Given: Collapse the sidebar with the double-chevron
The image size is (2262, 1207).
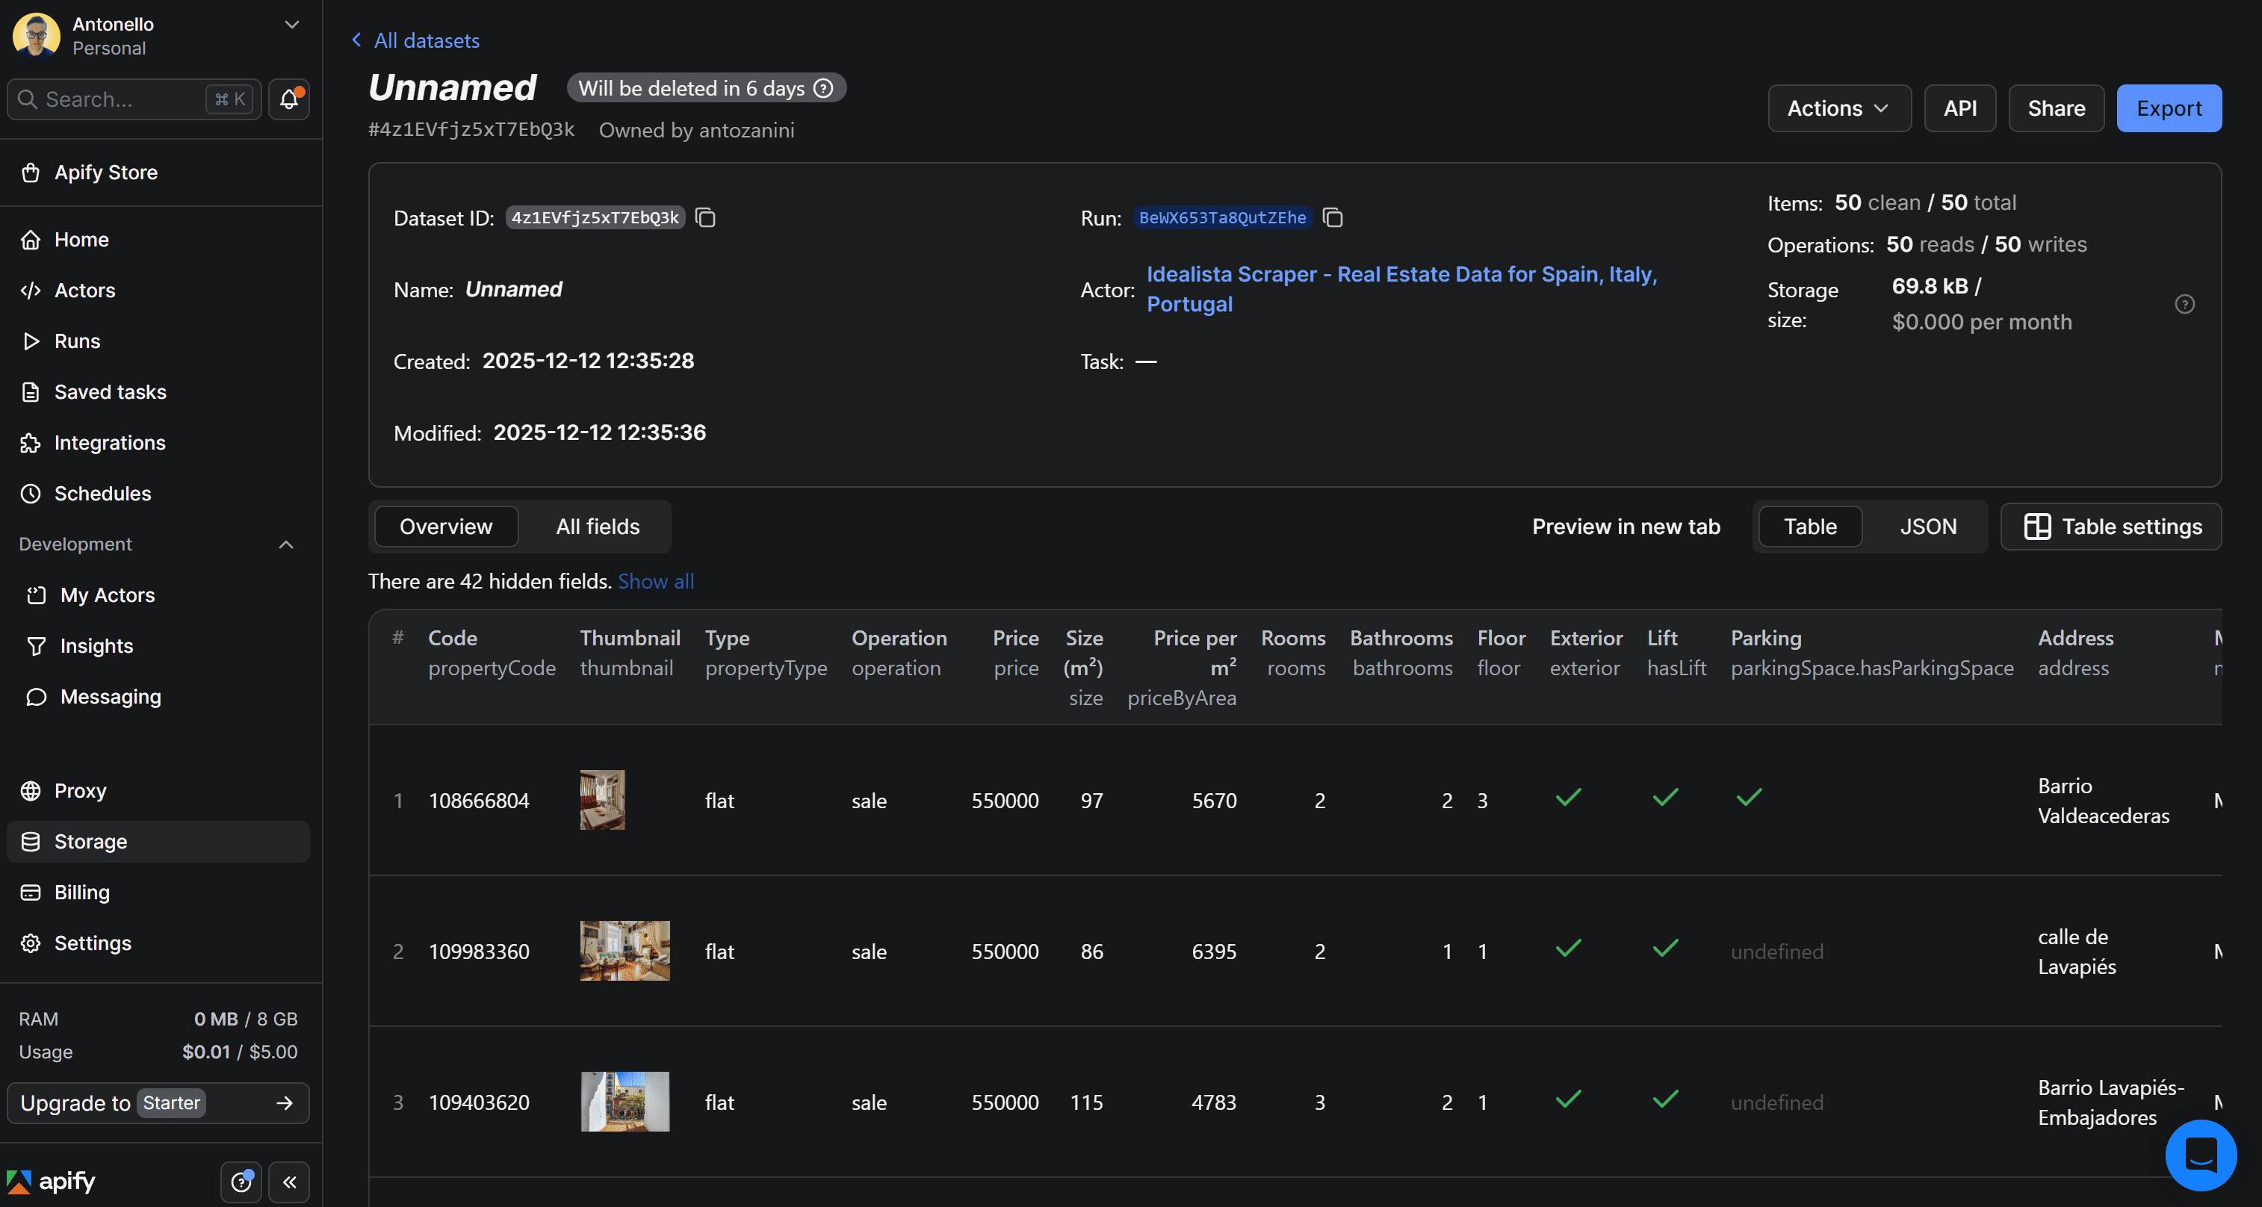Looking at the screenshot, I should click(x=289, y=1182).
